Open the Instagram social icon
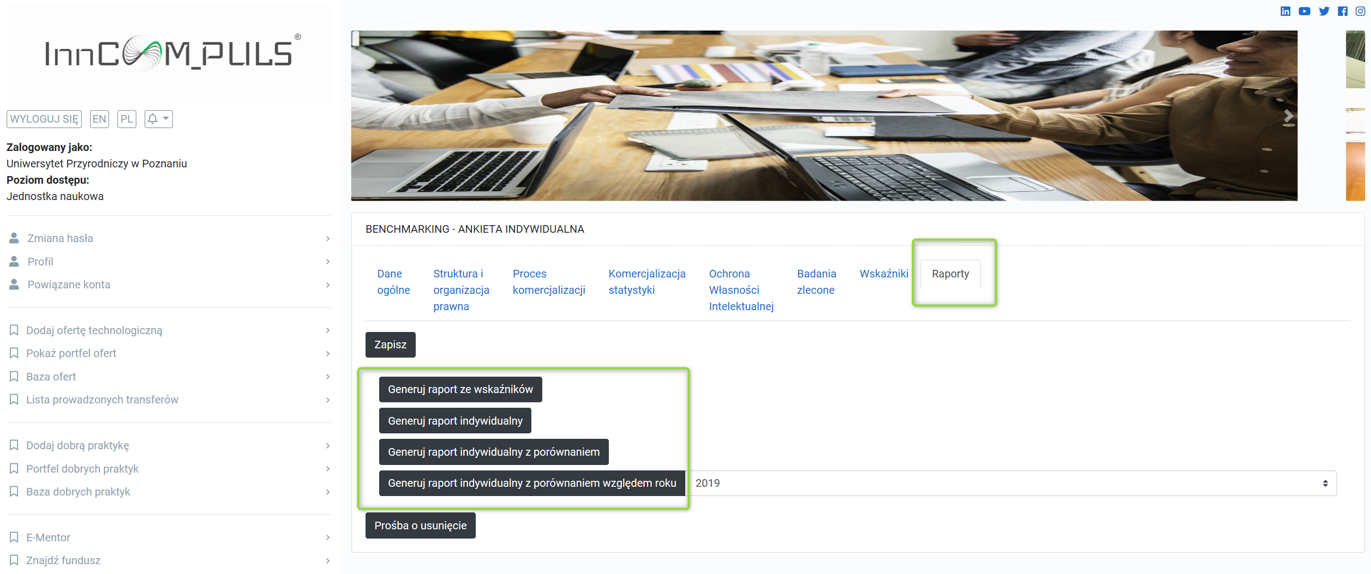 [1361, 11]
